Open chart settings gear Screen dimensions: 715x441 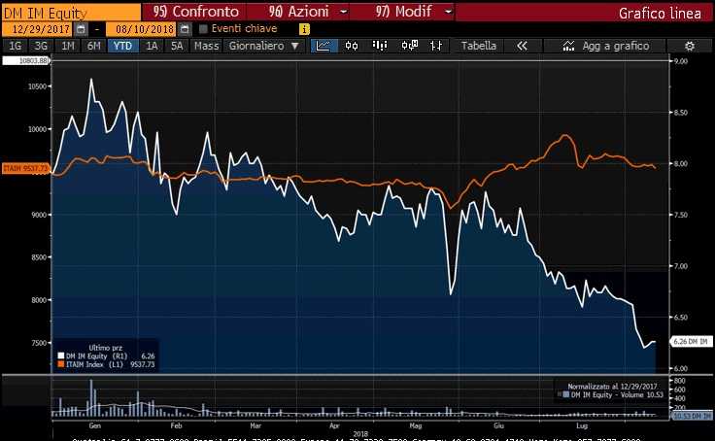tap(690, 46)
